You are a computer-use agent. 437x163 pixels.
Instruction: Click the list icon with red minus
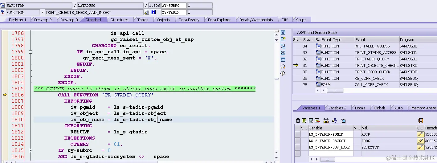tap(317, 120)
